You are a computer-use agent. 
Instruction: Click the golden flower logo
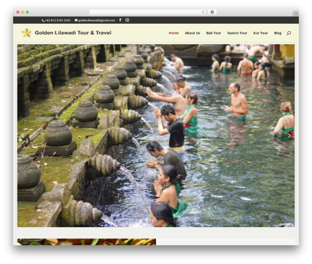pyautogui.click(x=27, y=33)
